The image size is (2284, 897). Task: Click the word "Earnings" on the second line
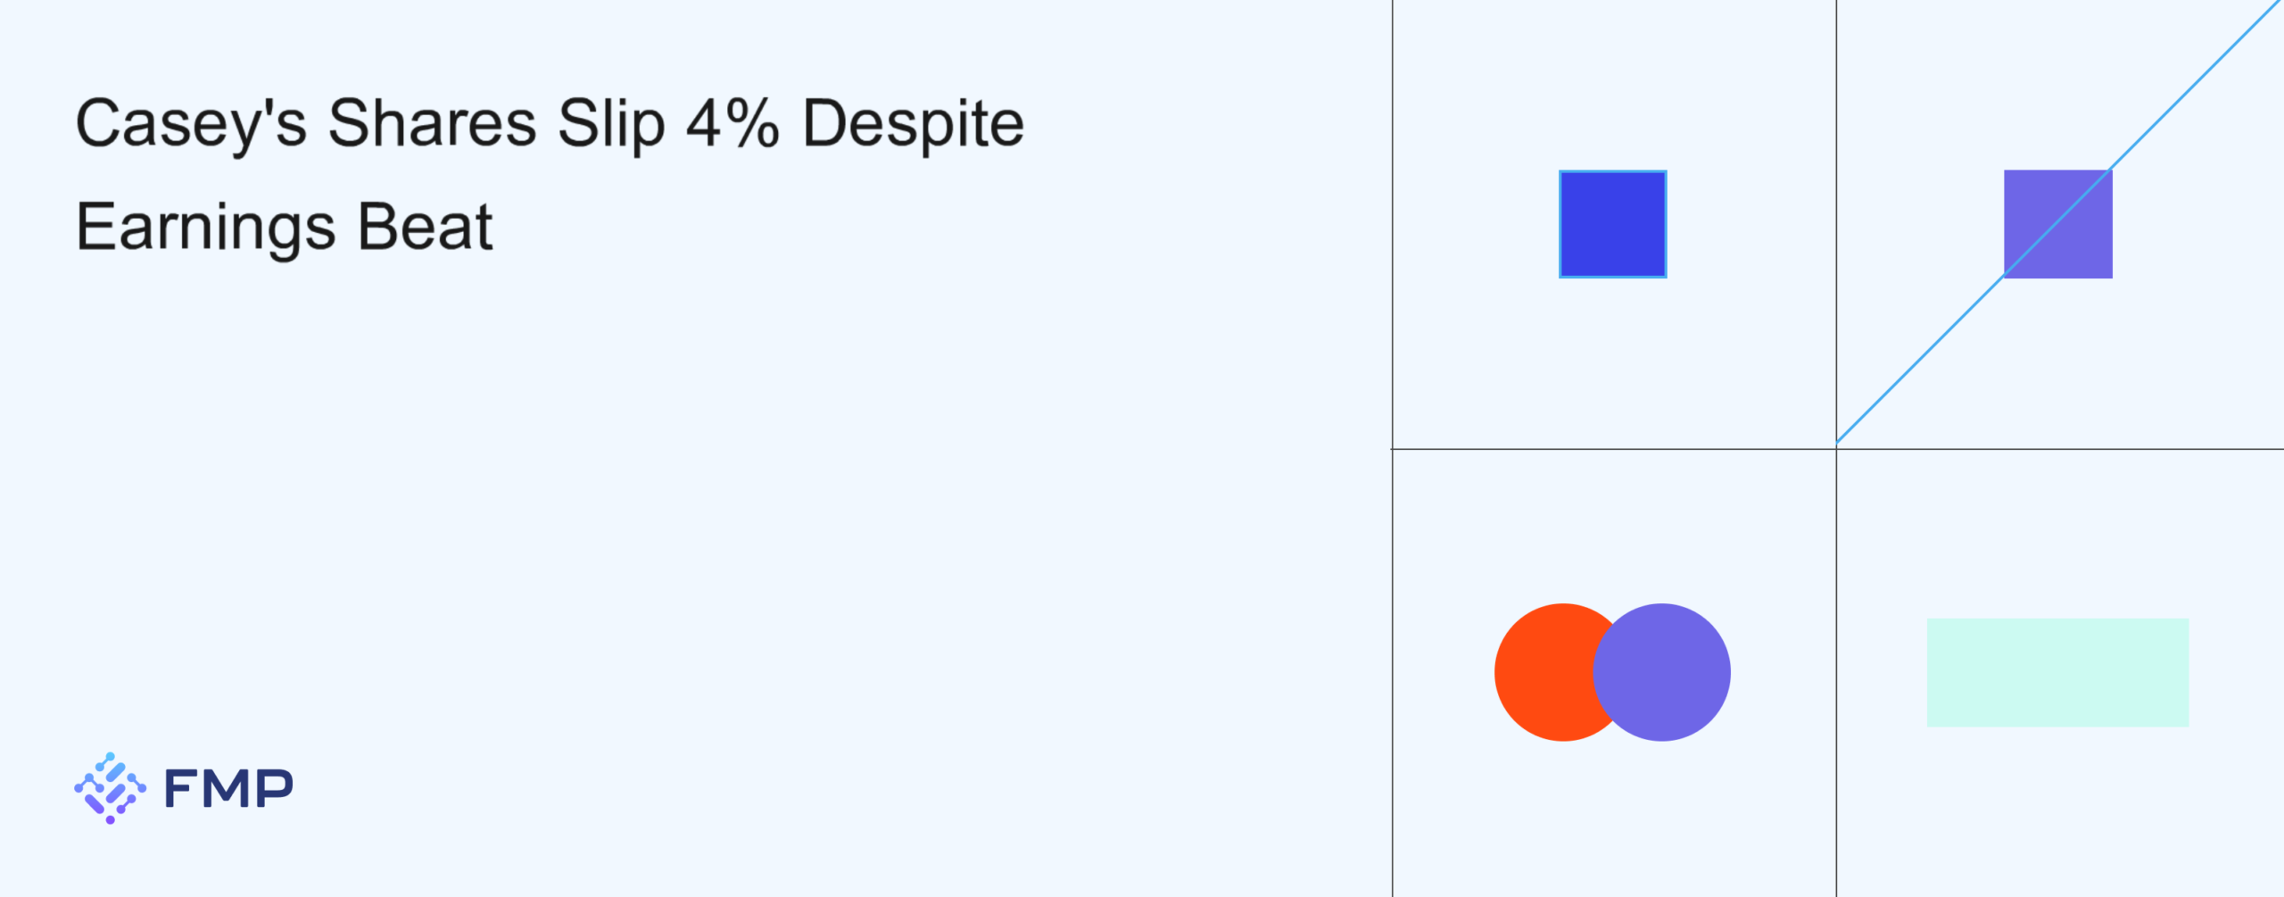tap(205, 227)
